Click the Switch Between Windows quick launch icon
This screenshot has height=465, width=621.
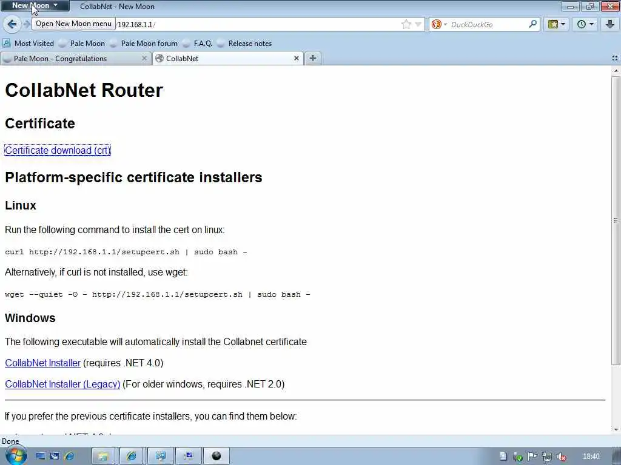pyautogui.click(x=55, y=457)
